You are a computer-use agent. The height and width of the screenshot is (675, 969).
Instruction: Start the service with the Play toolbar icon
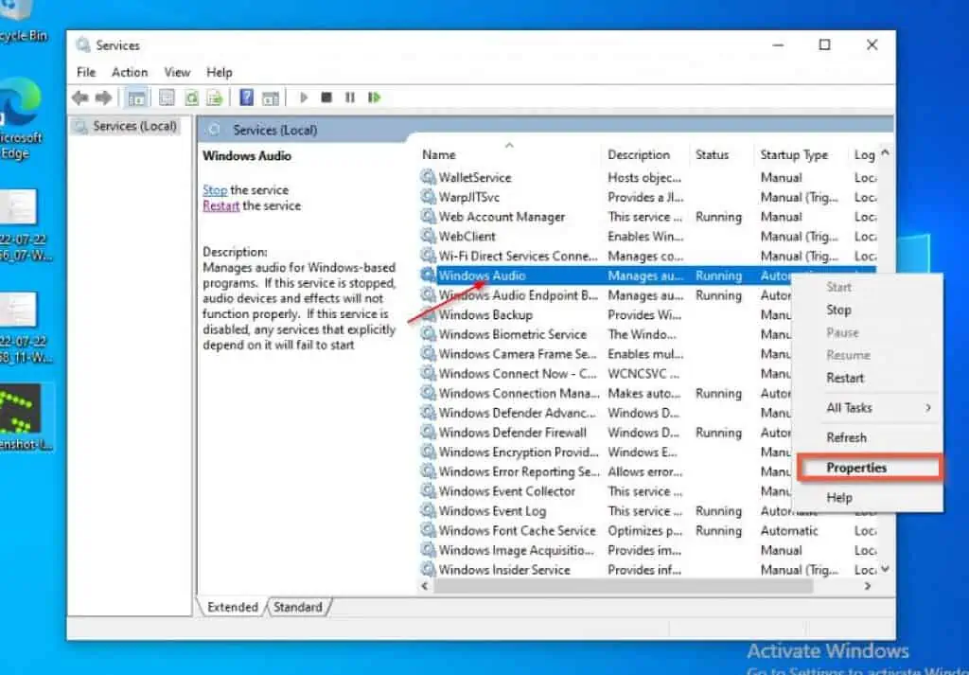304,97
